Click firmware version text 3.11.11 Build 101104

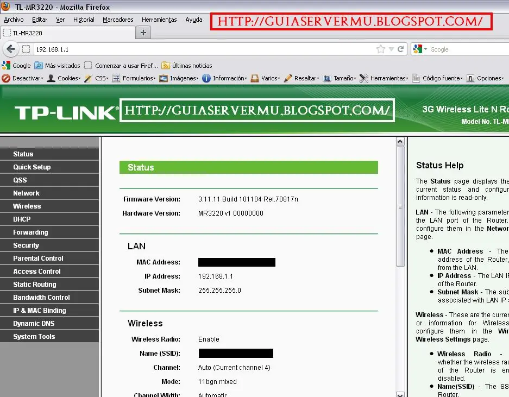(248, 199)
